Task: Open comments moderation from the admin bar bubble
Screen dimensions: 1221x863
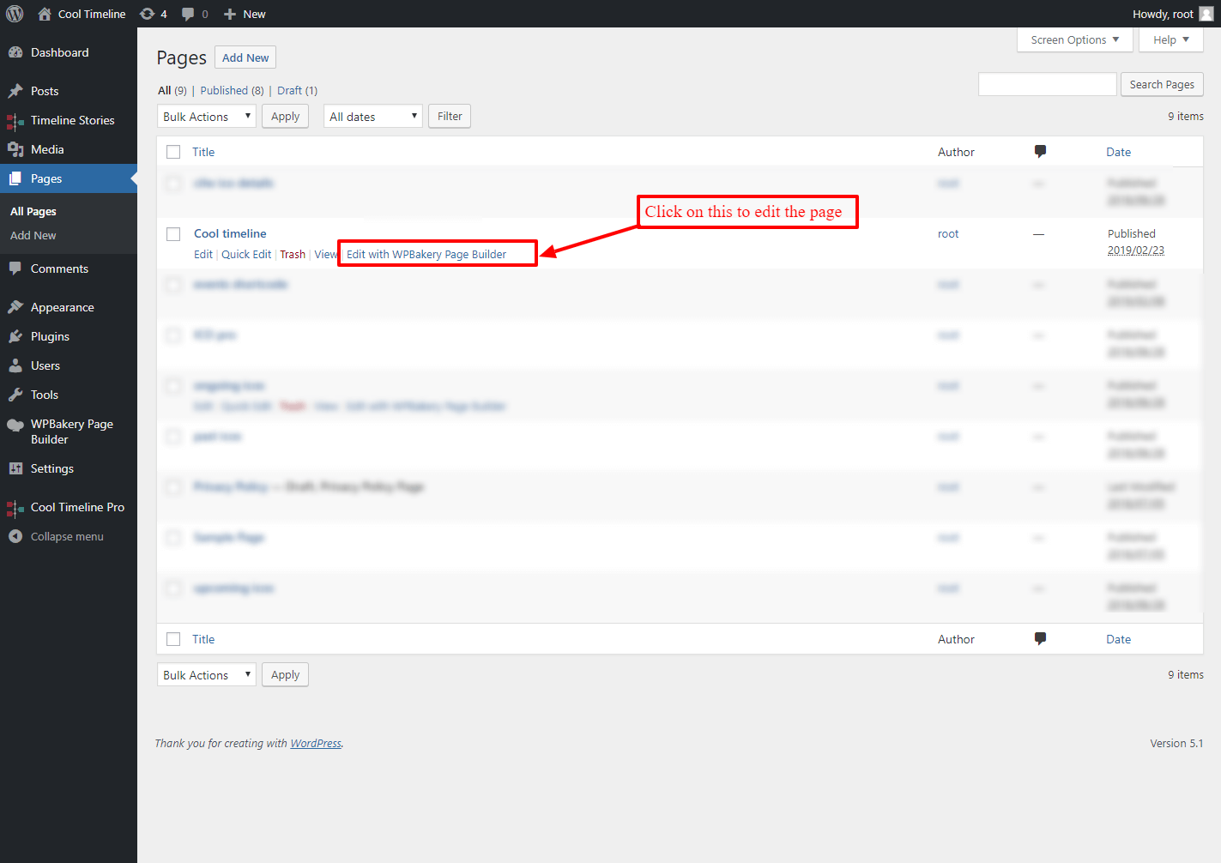Action: coord(190,14)
